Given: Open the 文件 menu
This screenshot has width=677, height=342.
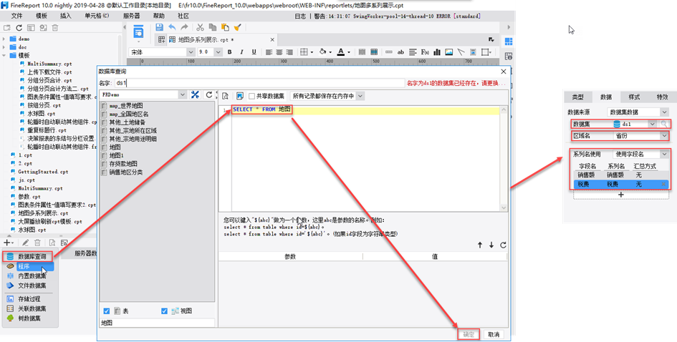Looking at the screenshot, I should pos(16,16).
